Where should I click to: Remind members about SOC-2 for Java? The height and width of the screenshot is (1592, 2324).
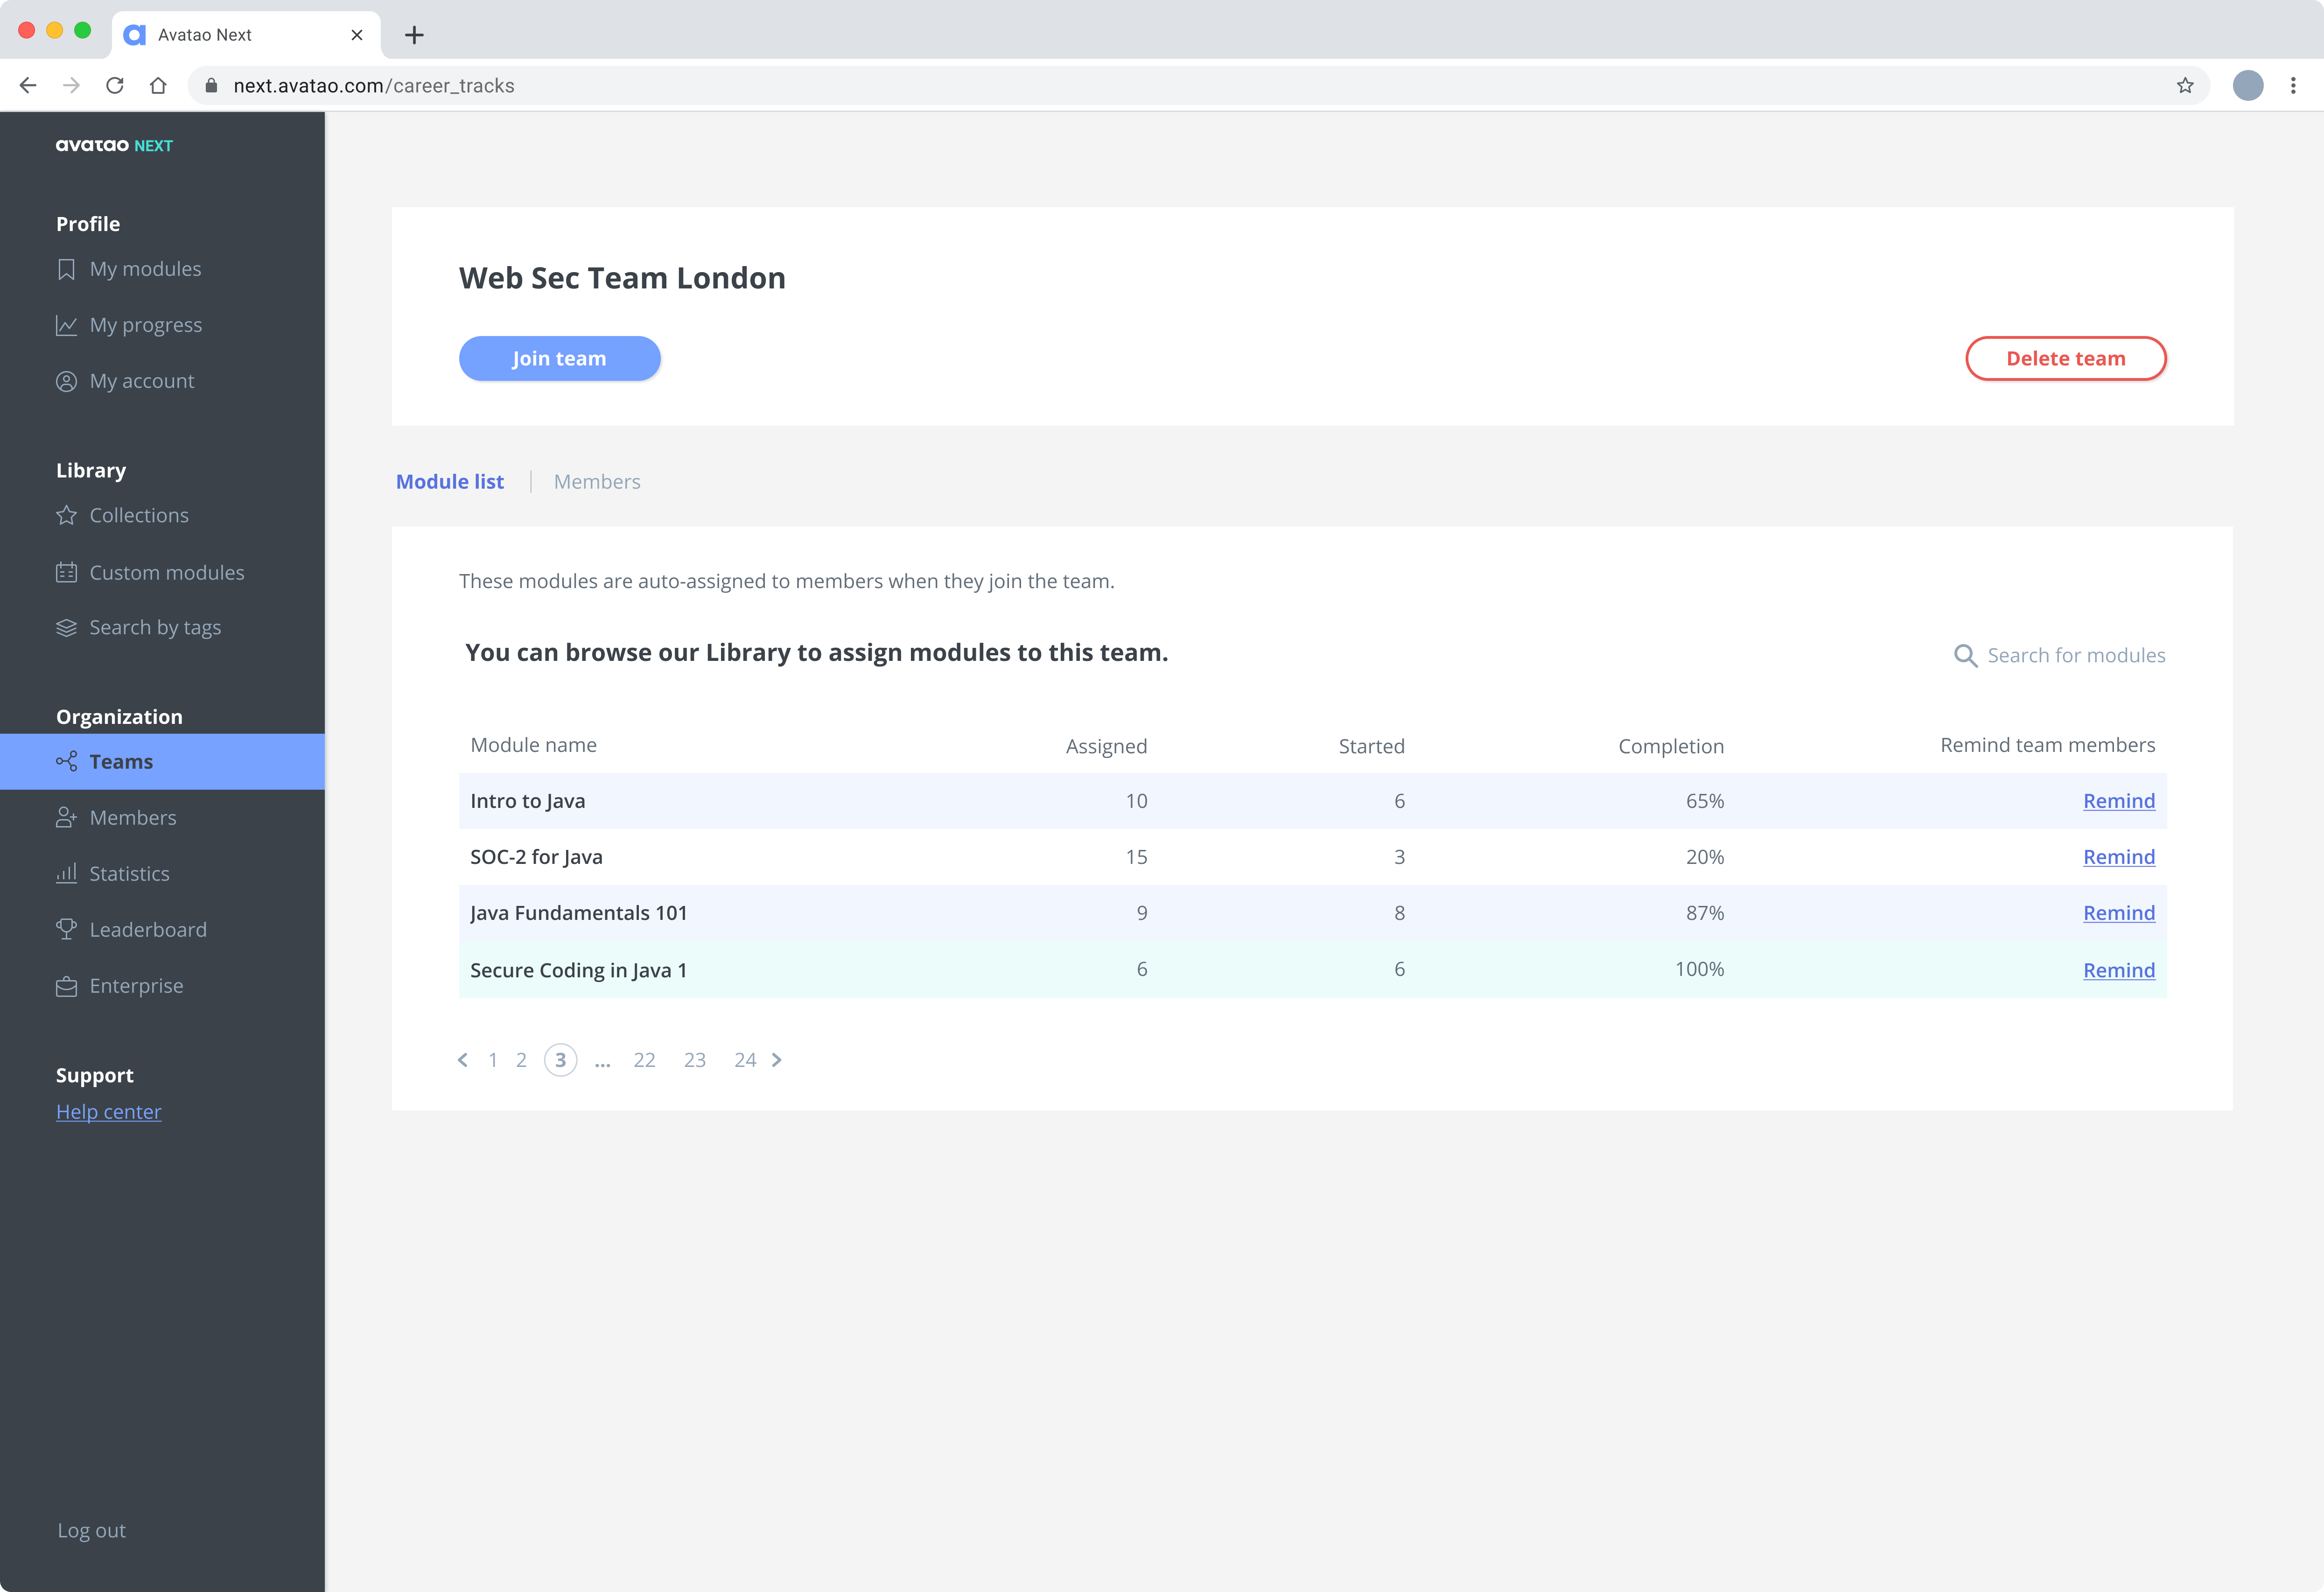tap(2118, 857)
